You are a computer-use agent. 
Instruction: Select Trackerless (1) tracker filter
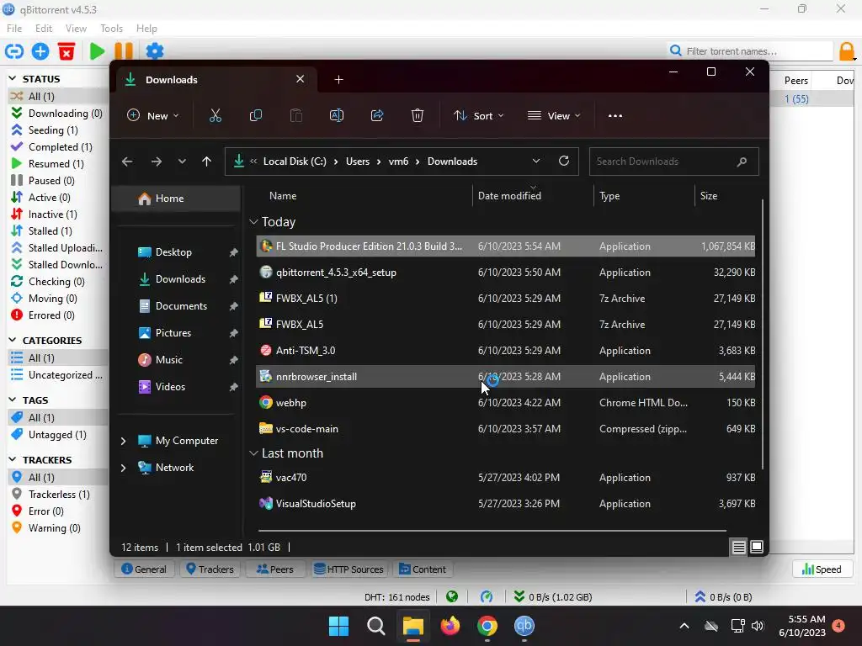coord(59,495)
